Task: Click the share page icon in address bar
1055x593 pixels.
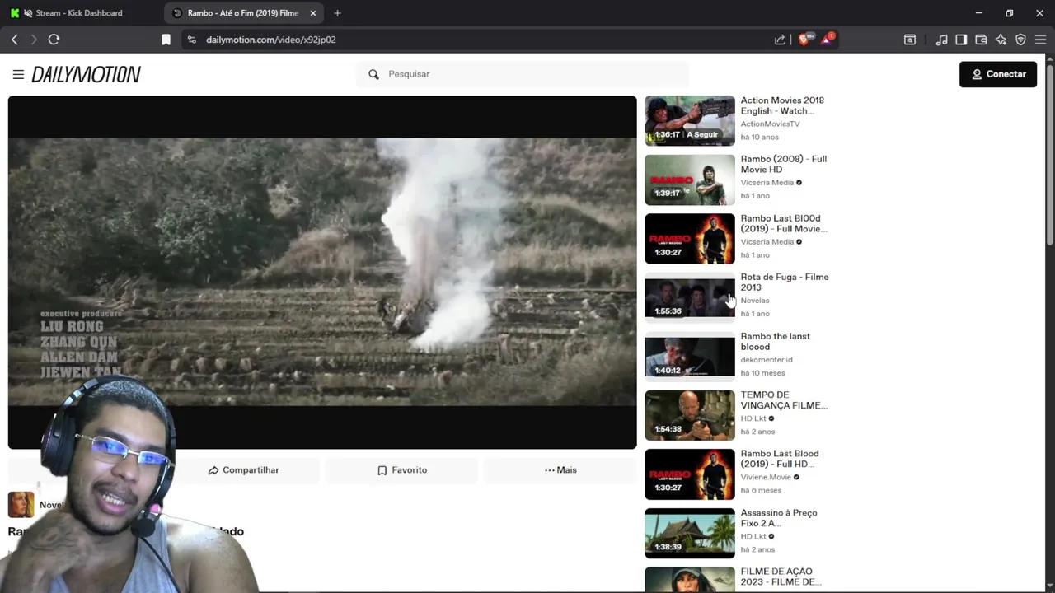Action: 780,40
